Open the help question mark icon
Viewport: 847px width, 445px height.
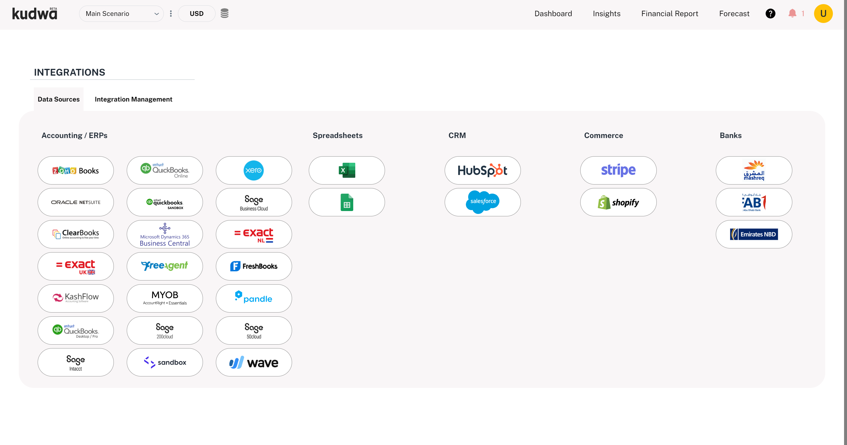[770, 14]
